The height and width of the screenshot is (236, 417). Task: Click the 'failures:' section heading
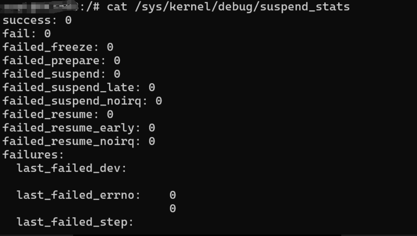coord(33,155)
